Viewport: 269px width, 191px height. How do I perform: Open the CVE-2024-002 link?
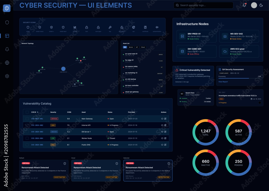click(x=37, y=125)
